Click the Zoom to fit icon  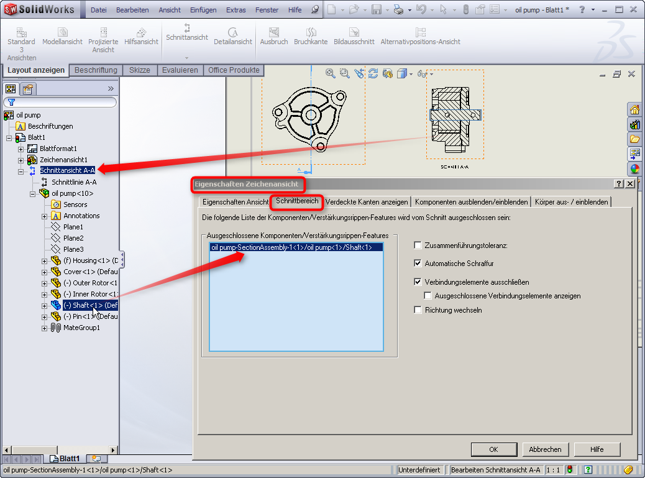[330, 73]
